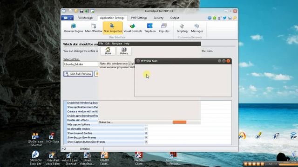Viewport: 298px width, 167px height.
Task: Open the rufus-2.3.exe desktop shortcut
Action: coord(70,159)
